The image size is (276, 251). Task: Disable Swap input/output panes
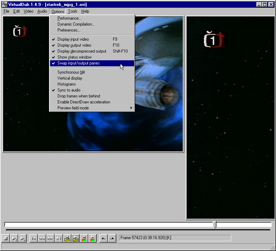pyautogui.click(x=92, y=63)
